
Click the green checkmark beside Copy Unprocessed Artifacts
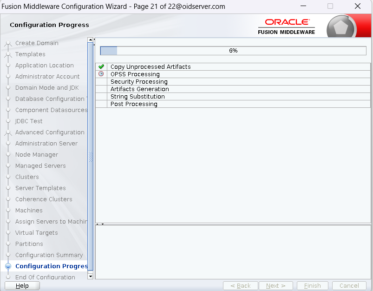[101, 67]
